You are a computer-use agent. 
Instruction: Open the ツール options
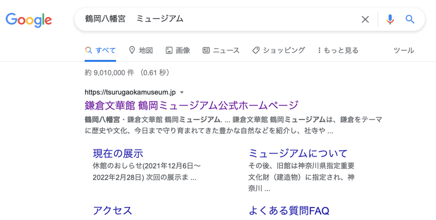[404, 50]
